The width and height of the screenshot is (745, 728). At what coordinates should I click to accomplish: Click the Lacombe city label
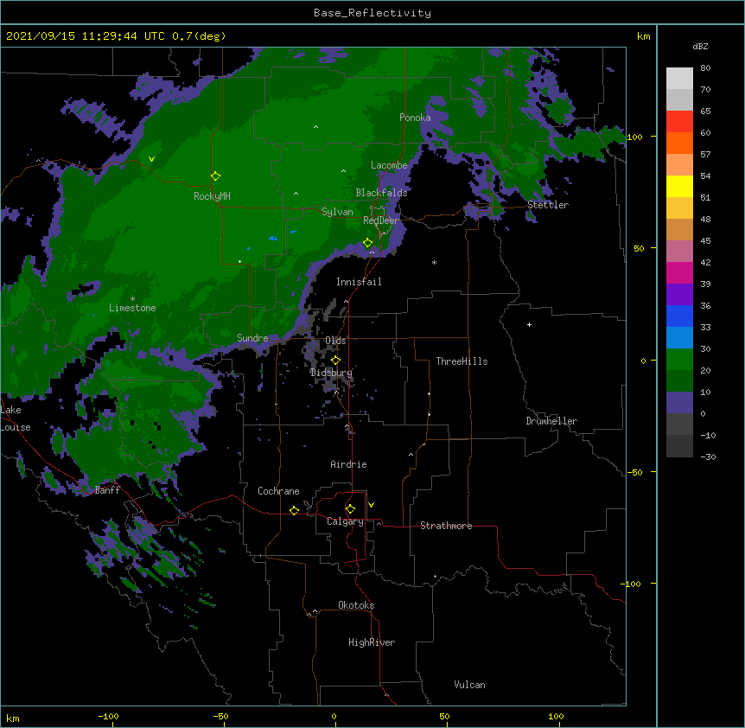(389, 165)
